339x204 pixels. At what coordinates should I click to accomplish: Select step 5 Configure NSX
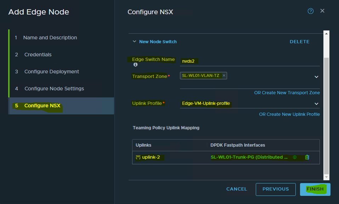(61, 106)
